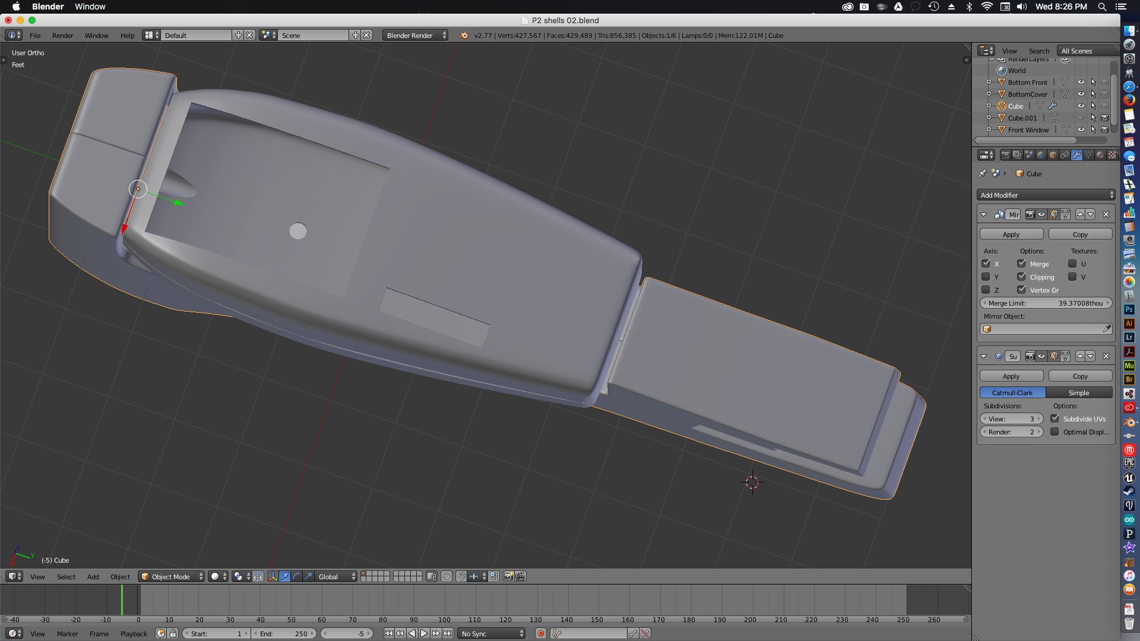Toggle the pin icon in properties context
The height and width of the screenshot is (641, 1140).
pos(983,173)
